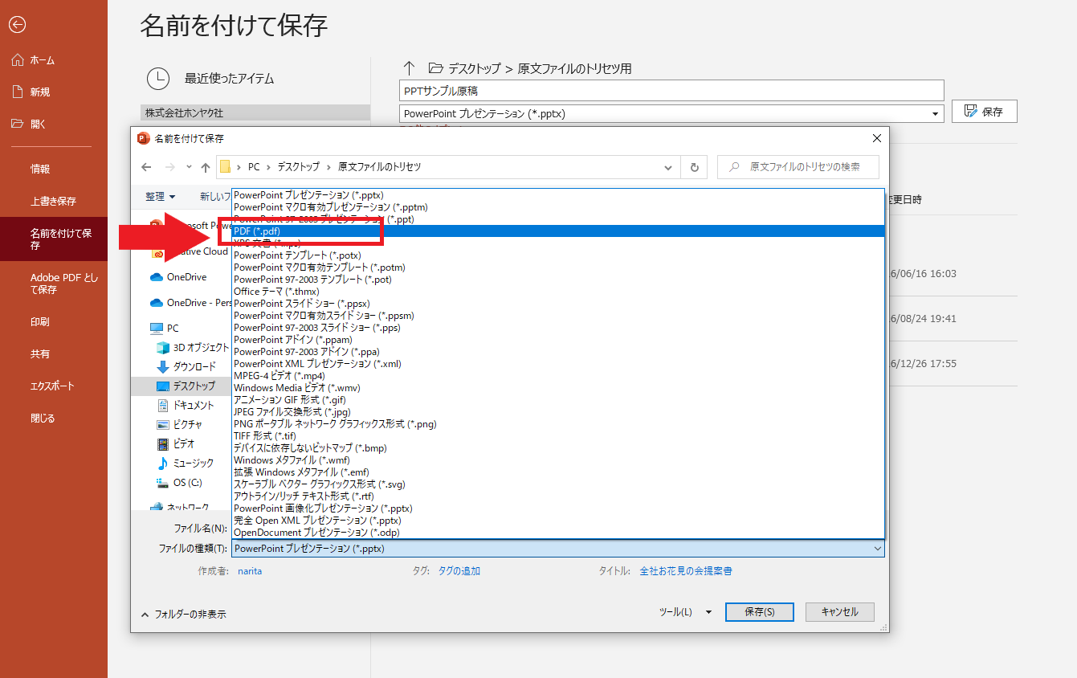
Task: Click the dialog up-folder arrow
Action: click(x=206, y=167)
